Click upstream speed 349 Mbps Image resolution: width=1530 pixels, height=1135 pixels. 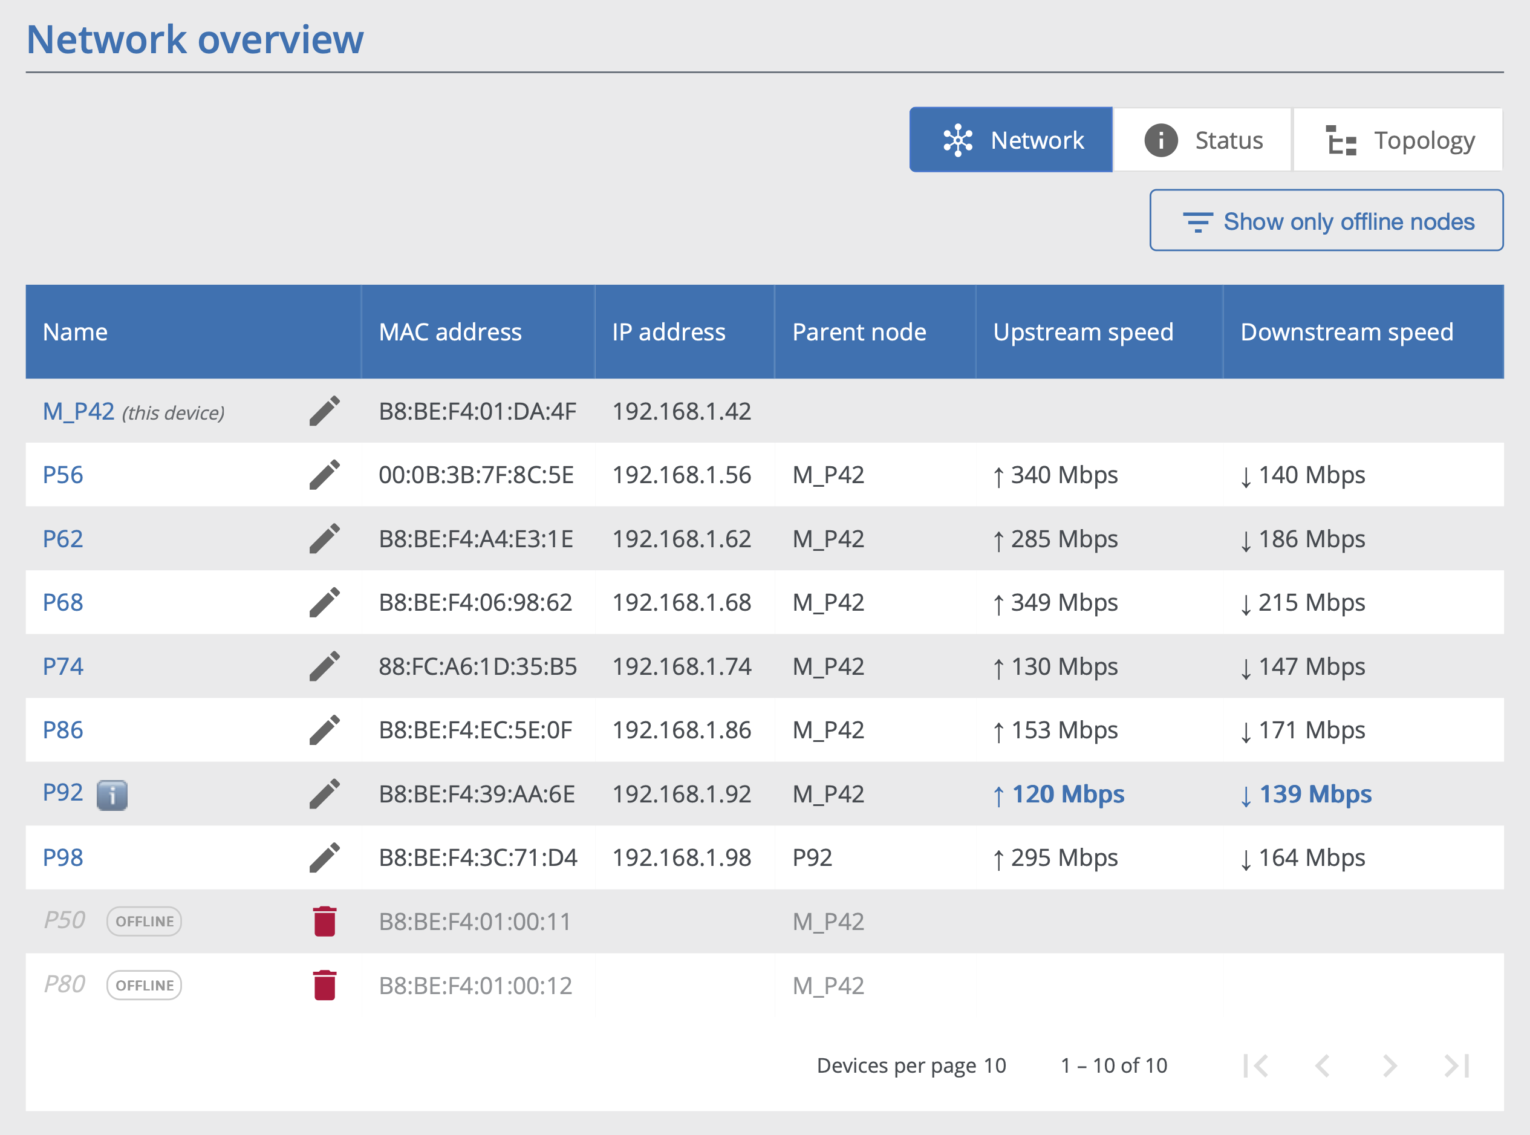(x=1056, y=602)
